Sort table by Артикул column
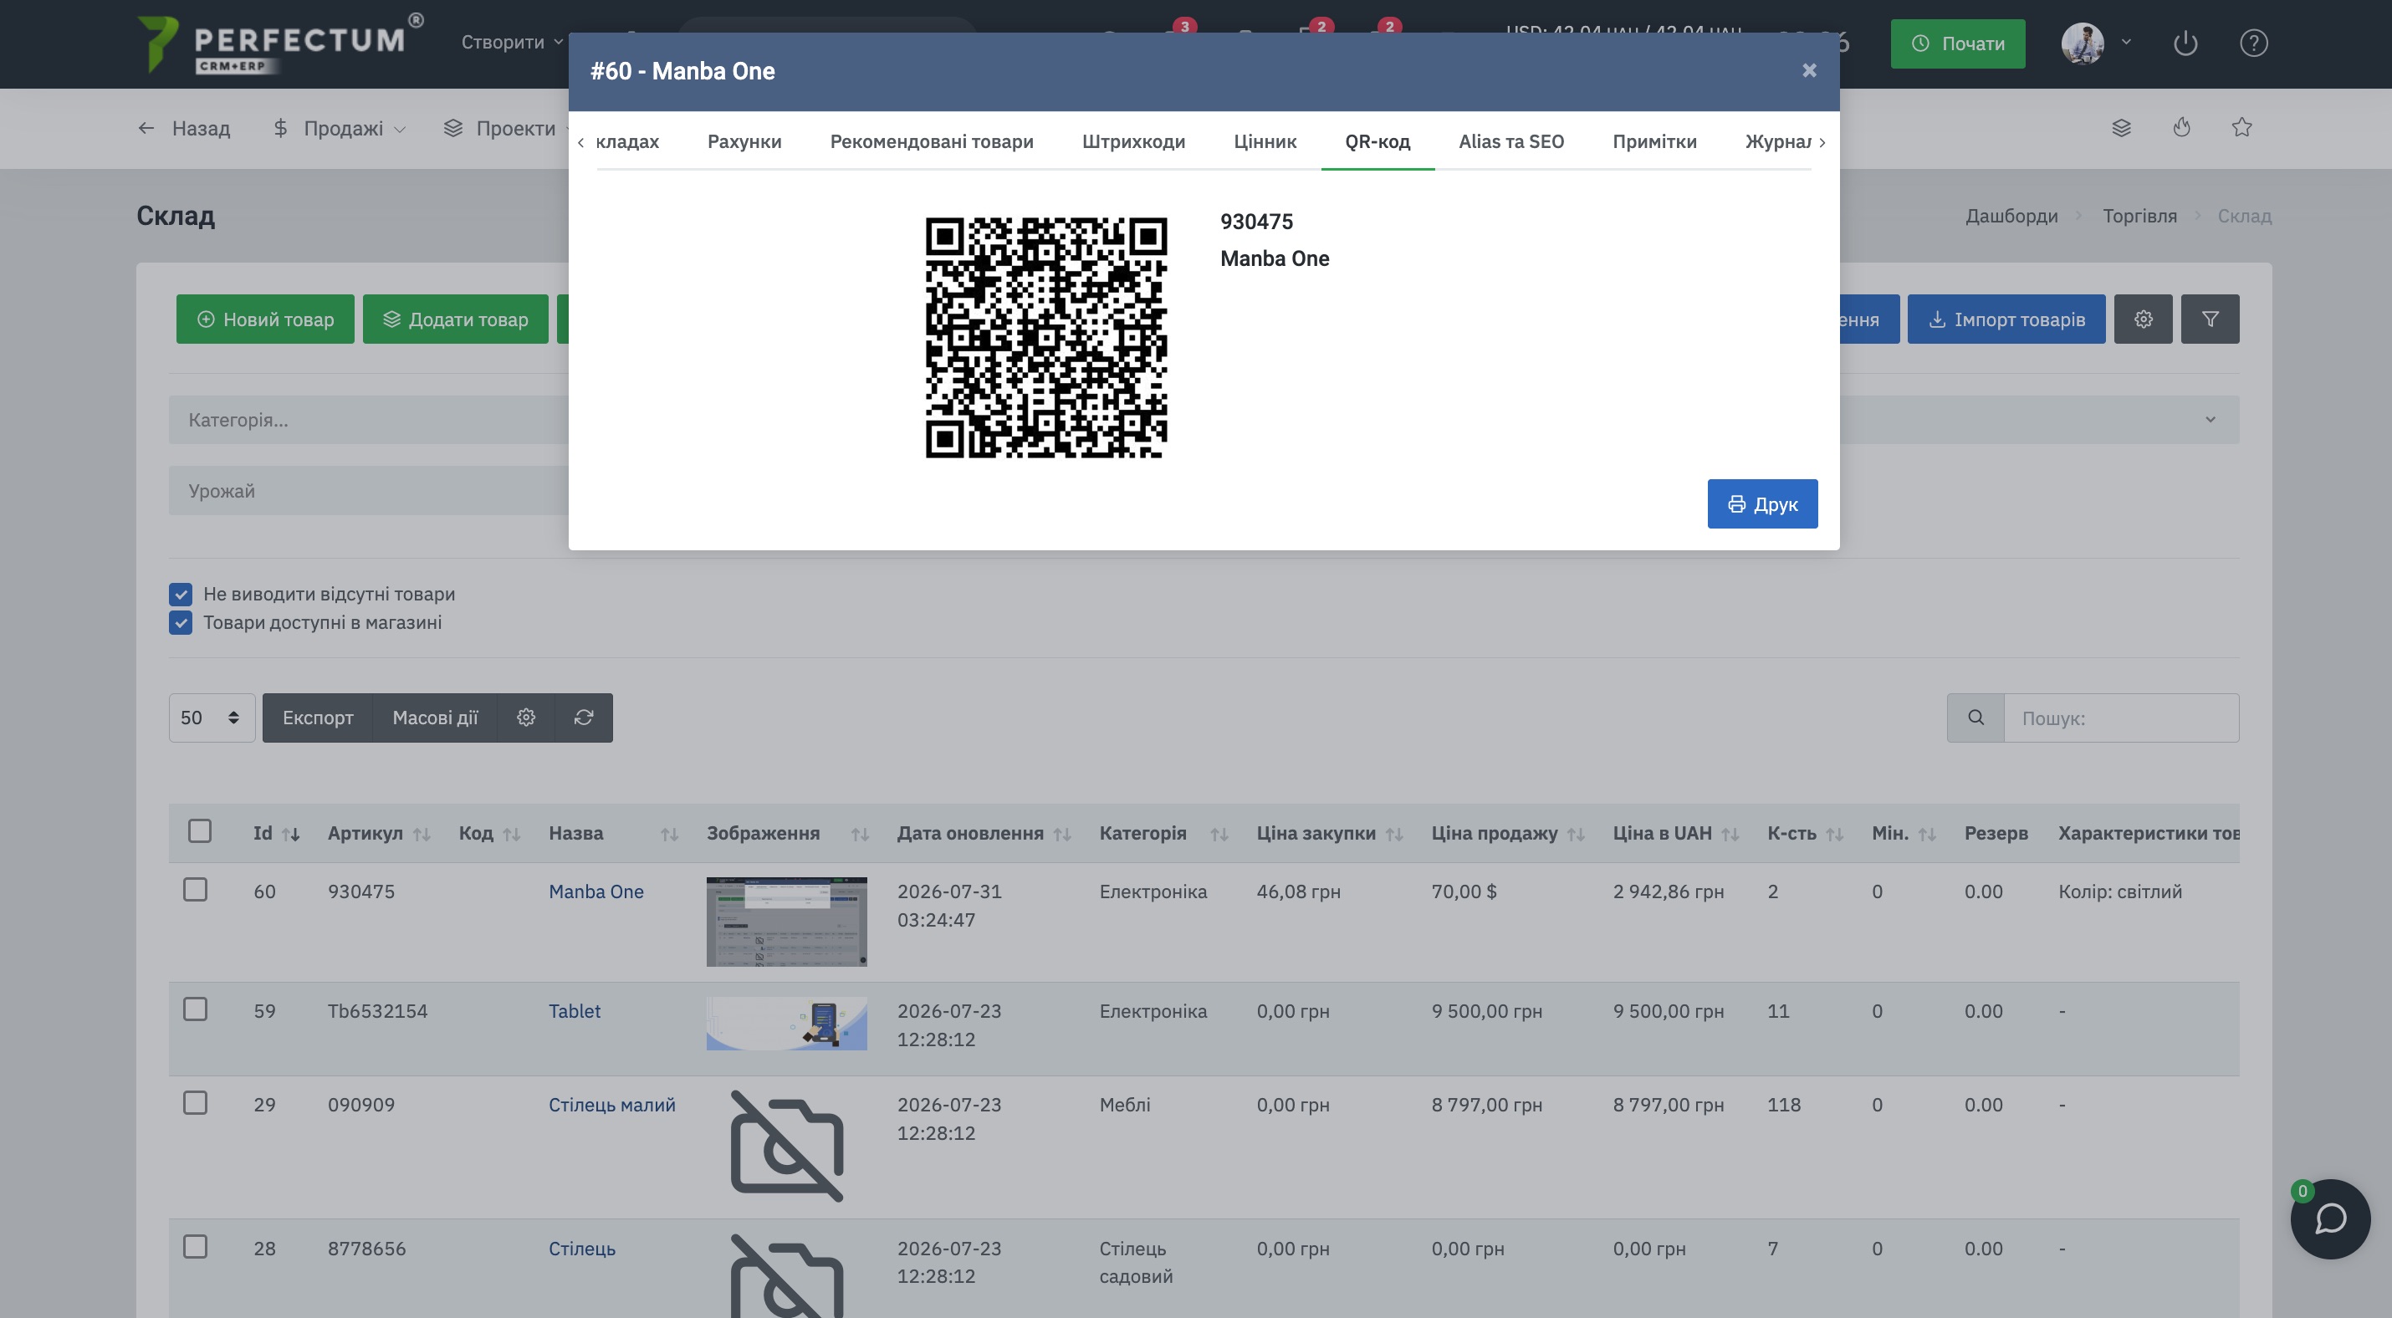2392x1318 pixels. point(378,834)
